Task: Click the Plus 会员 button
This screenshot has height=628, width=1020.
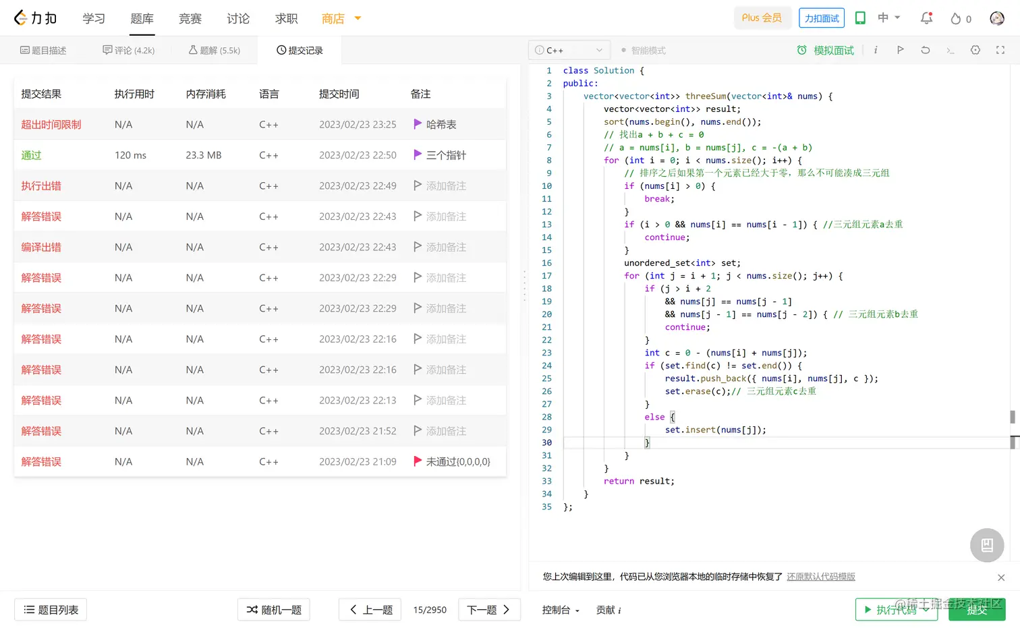Action: [762, 18]
